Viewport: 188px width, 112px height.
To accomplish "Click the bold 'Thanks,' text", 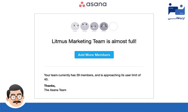I will coord(50,86).
